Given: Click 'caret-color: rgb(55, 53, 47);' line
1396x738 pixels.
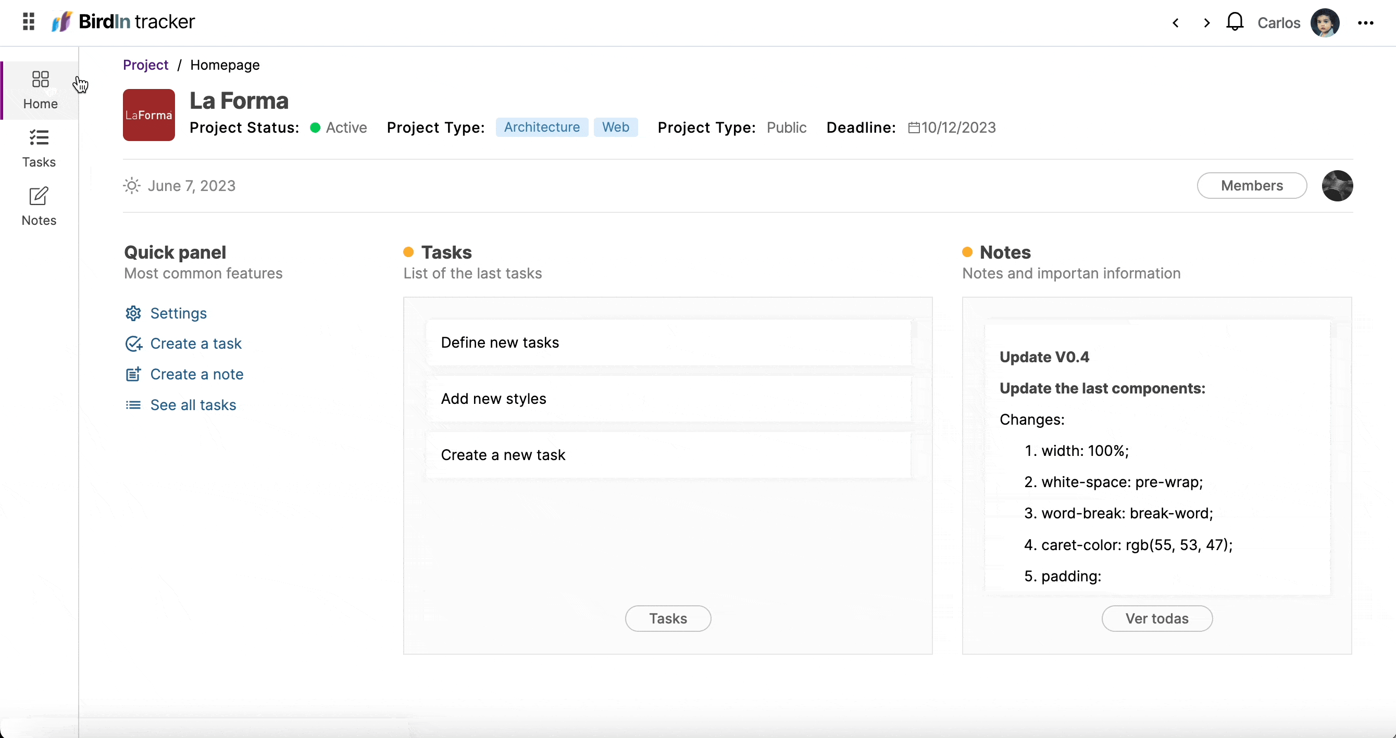Looking at the screenshot, I should coord(1128,545).
